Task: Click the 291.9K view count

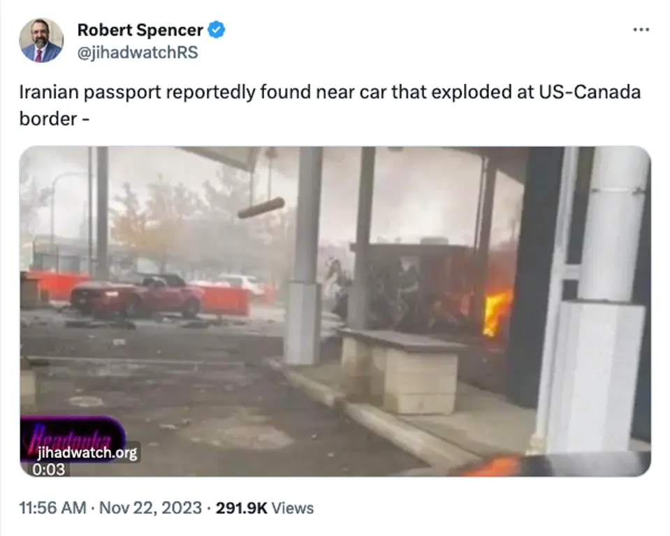Action: pyautogui.click(x=242, y=508)
